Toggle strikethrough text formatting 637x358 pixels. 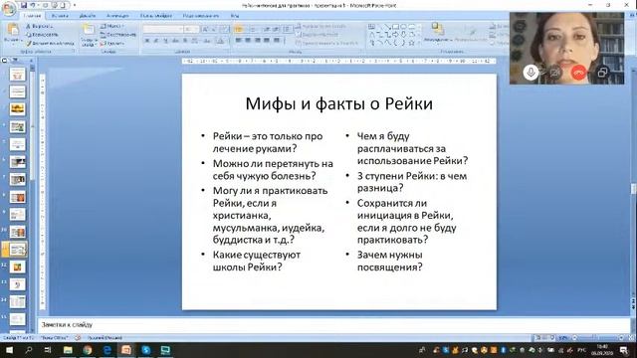pyautogui.click(x=175, y=41)
